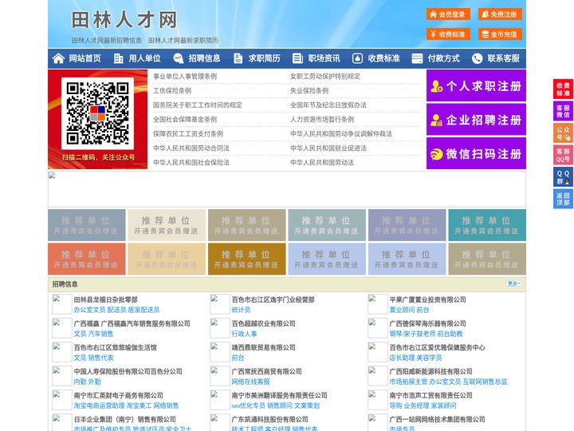Open job link 行政人事
The height and width of the screenshot is (431, 574).
(x=244, y=334)
